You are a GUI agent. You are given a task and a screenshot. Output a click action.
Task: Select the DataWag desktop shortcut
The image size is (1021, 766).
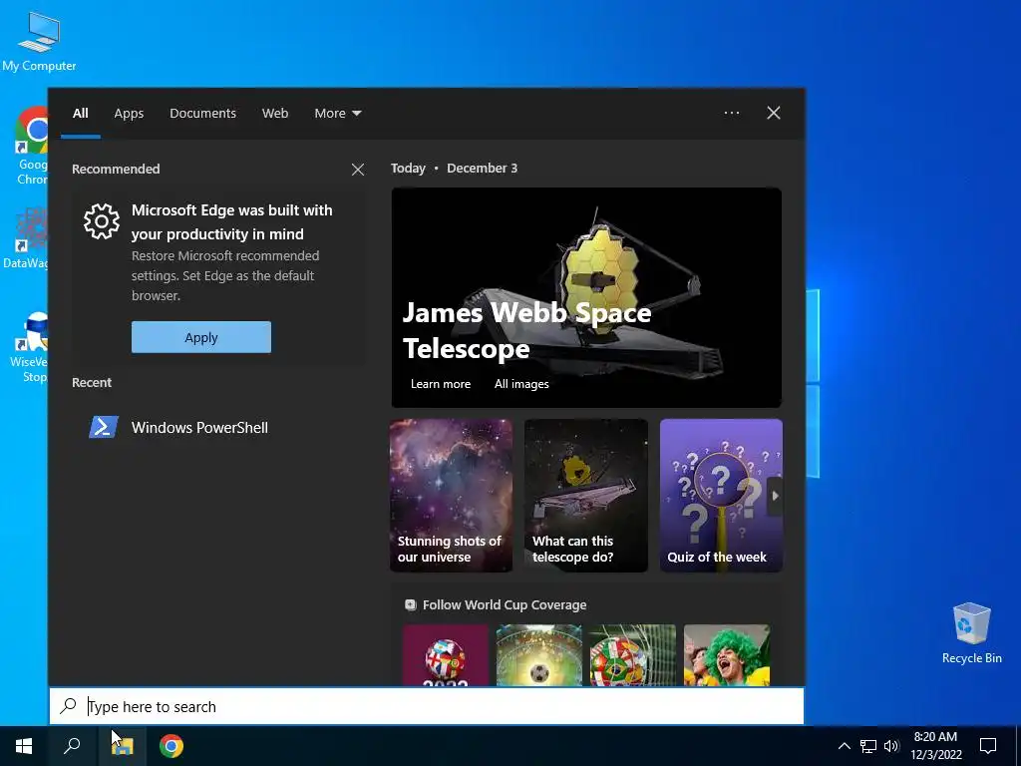pos(25,237)
